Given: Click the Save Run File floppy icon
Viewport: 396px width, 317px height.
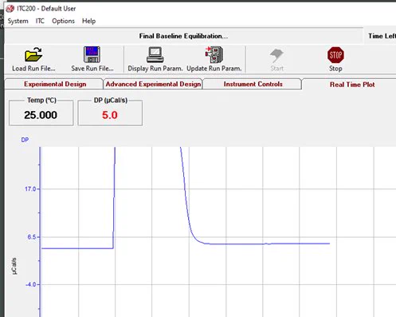Looking at the screenshot, I should tap(92, 54).
